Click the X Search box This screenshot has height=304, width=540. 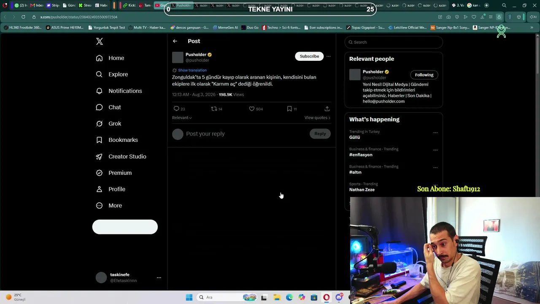pyautogui.click(x=394, y=42)
